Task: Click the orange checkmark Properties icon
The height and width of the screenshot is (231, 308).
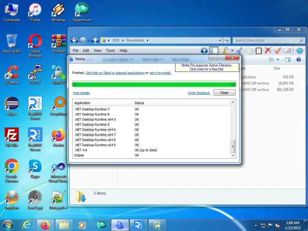Action: [x=277, y=51]
